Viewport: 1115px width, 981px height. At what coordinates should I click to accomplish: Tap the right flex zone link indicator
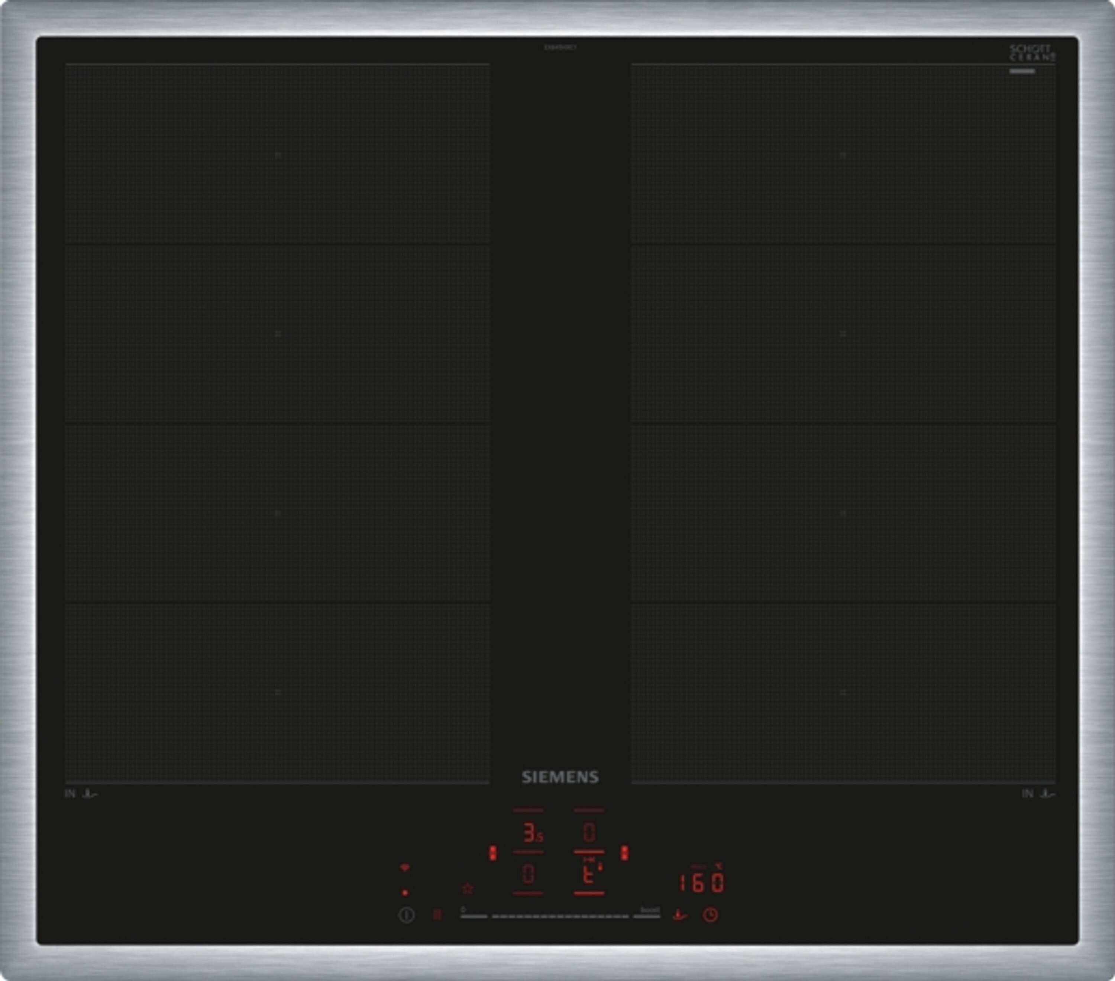point(625,854)
